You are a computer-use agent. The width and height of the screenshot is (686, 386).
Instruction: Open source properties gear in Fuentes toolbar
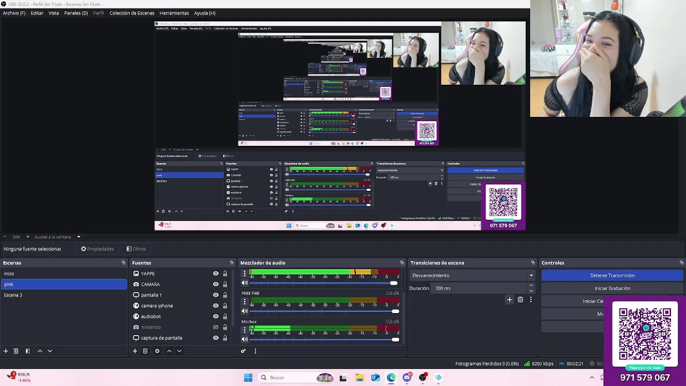(x=157, y=351)
